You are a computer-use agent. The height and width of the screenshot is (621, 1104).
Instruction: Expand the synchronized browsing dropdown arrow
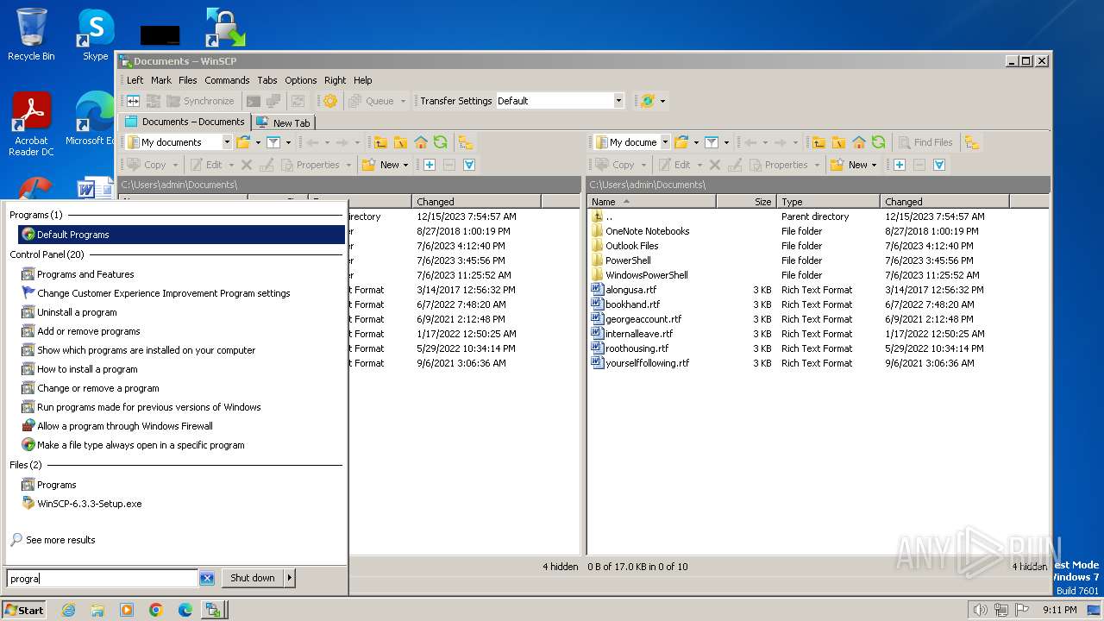click(x=662, y=101)
